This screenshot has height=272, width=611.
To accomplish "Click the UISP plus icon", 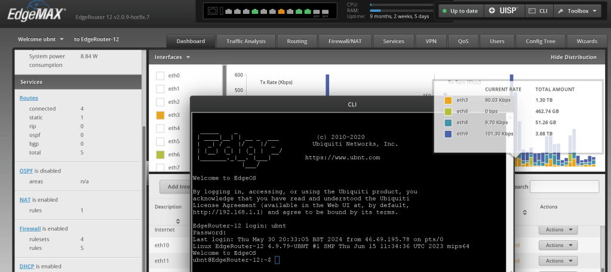I will pos(493,11).
